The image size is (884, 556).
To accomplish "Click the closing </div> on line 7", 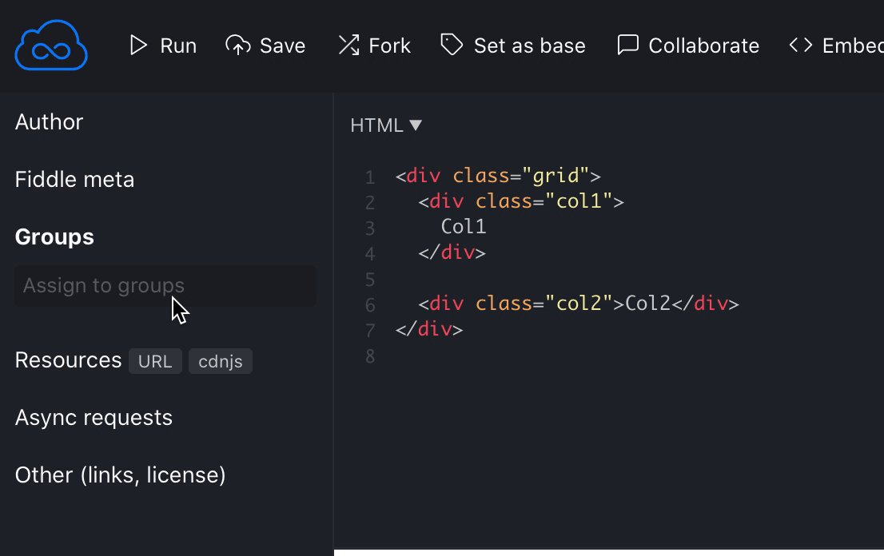I will click(x=429, y=328).
